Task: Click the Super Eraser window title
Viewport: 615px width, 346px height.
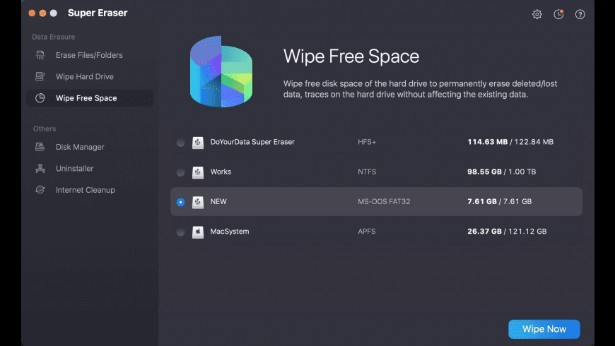Action: point(98,13)
